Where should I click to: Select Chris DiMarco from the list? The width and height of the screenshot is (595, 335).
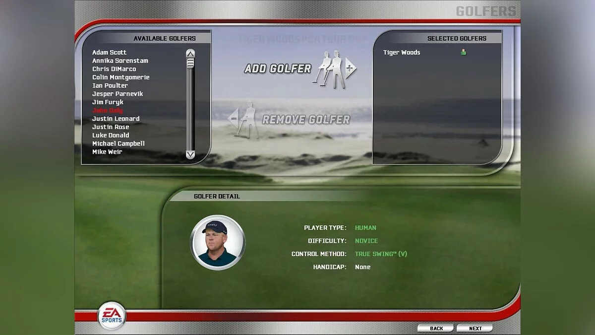click(x=114, y=69)
